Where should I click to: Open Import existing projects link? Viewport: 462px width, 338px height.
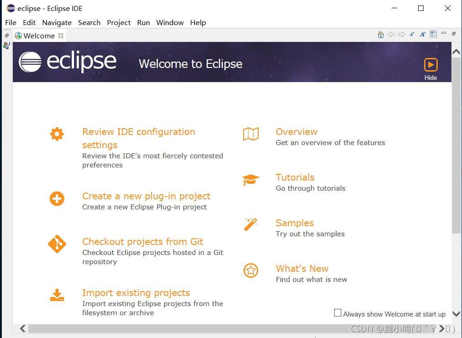click(136, 293)
